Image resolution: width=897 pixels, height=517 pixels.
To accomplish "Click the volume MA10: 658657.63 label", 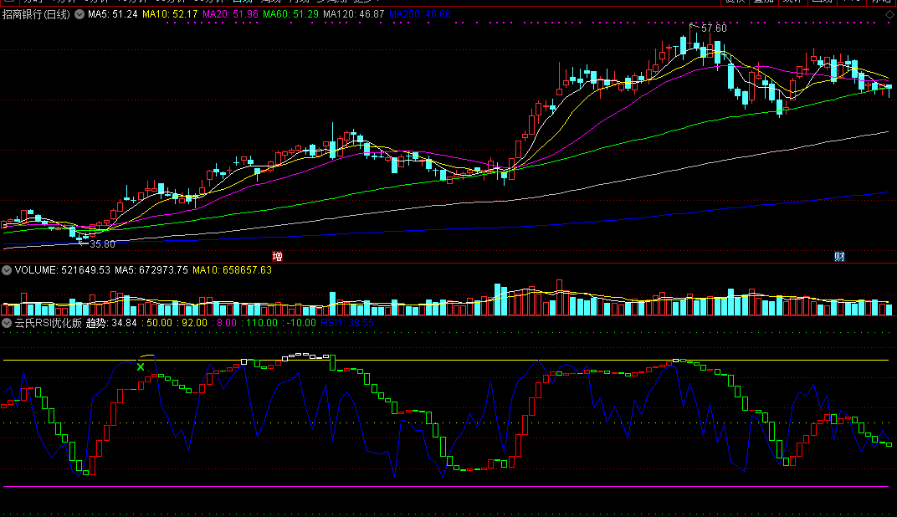I will click(233, 270).
